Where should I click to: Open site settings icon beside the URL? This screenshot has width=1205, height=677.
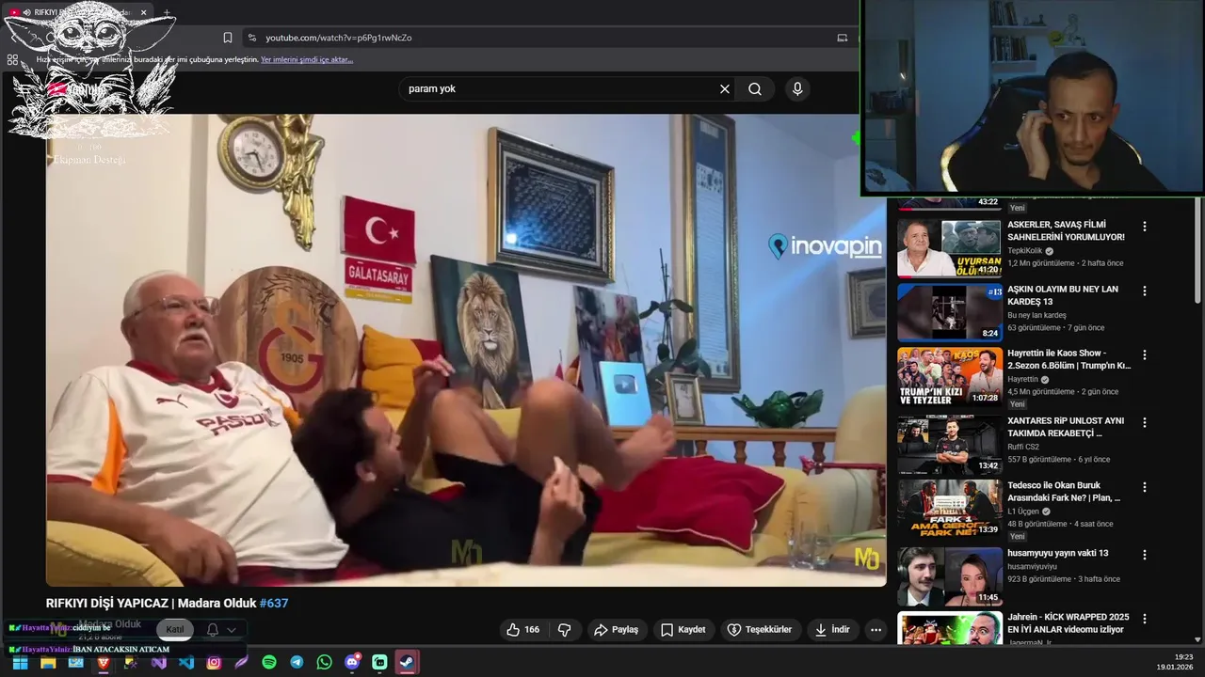click(x=251, y=38)
